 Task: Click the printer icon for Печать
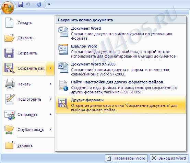(x=10, y=84)
